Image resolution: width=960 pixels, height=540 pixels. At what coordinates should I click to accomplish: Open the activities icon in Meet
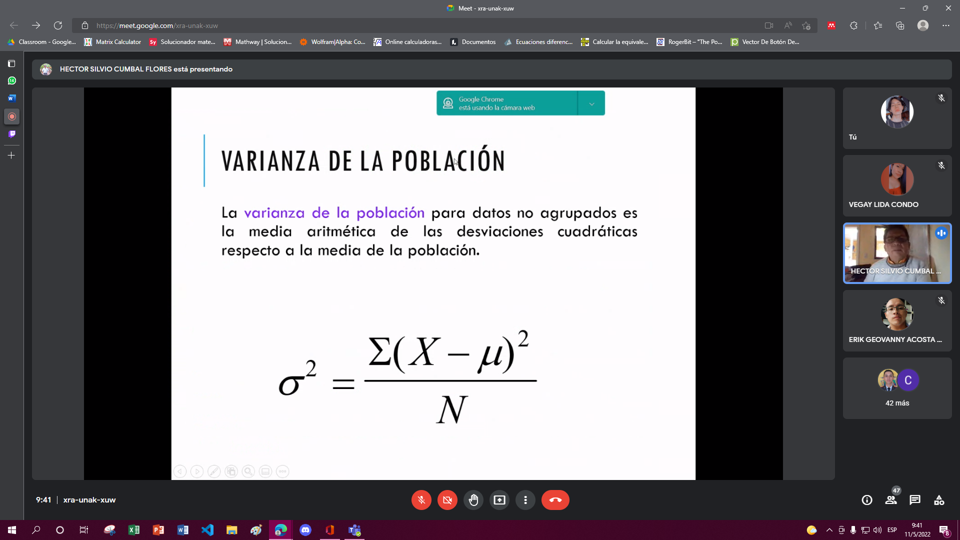point(939,500)
